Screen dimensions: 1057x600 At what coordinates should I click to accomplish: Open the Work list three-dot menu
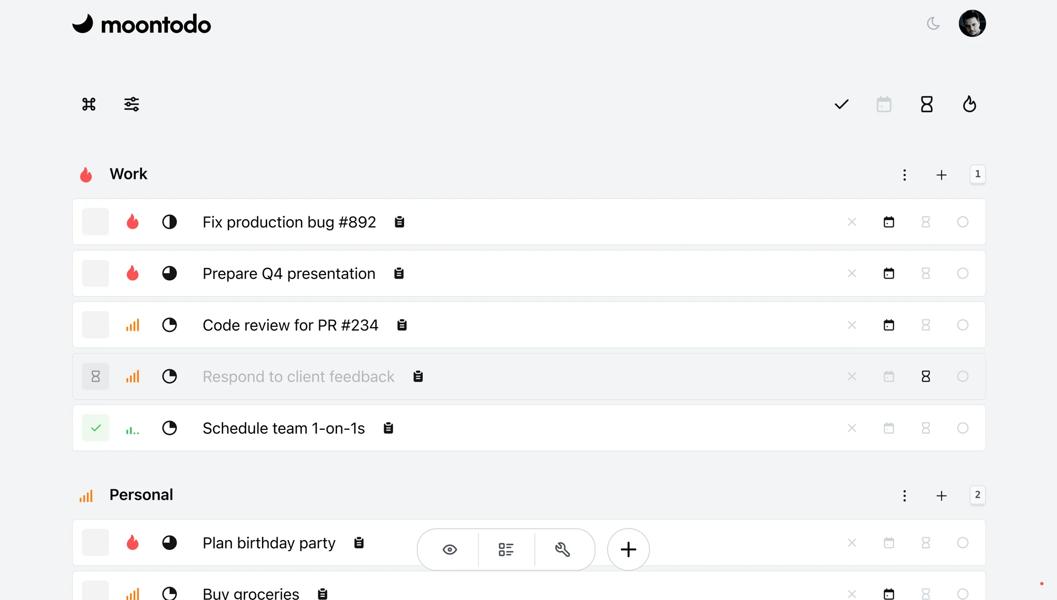pos(905,175)
